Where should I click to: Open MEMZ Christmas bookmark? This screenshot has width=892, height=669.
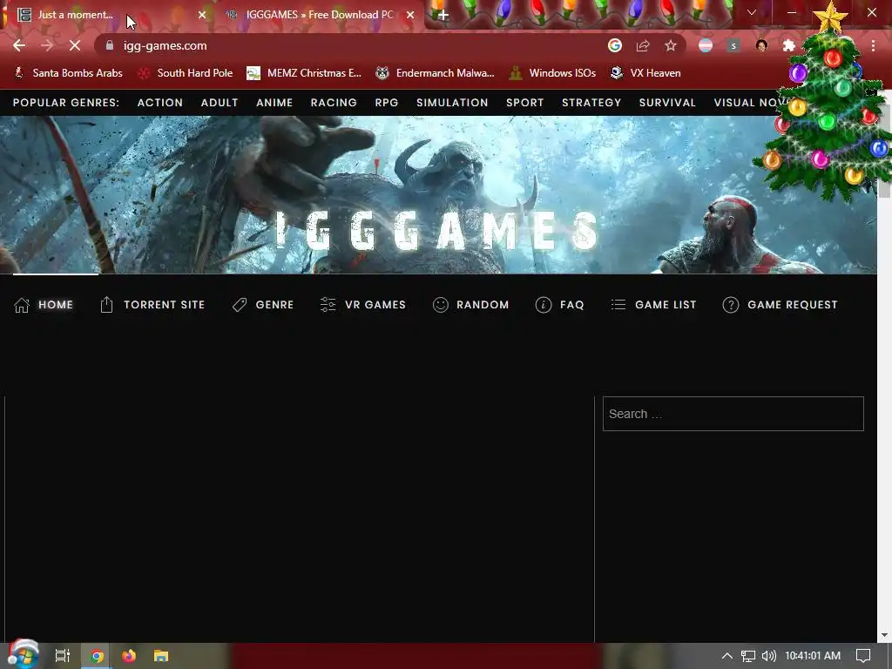coord(304,73)
